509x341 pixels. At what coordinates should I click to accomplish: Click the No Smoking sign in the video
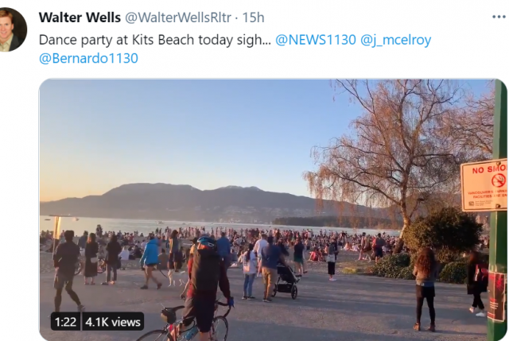click(x=484, y=185)
